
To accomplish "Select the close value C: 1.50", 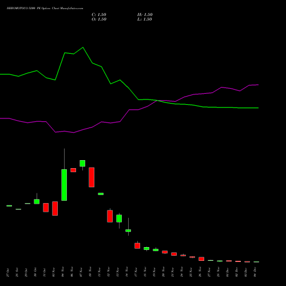I will (99, 15).
